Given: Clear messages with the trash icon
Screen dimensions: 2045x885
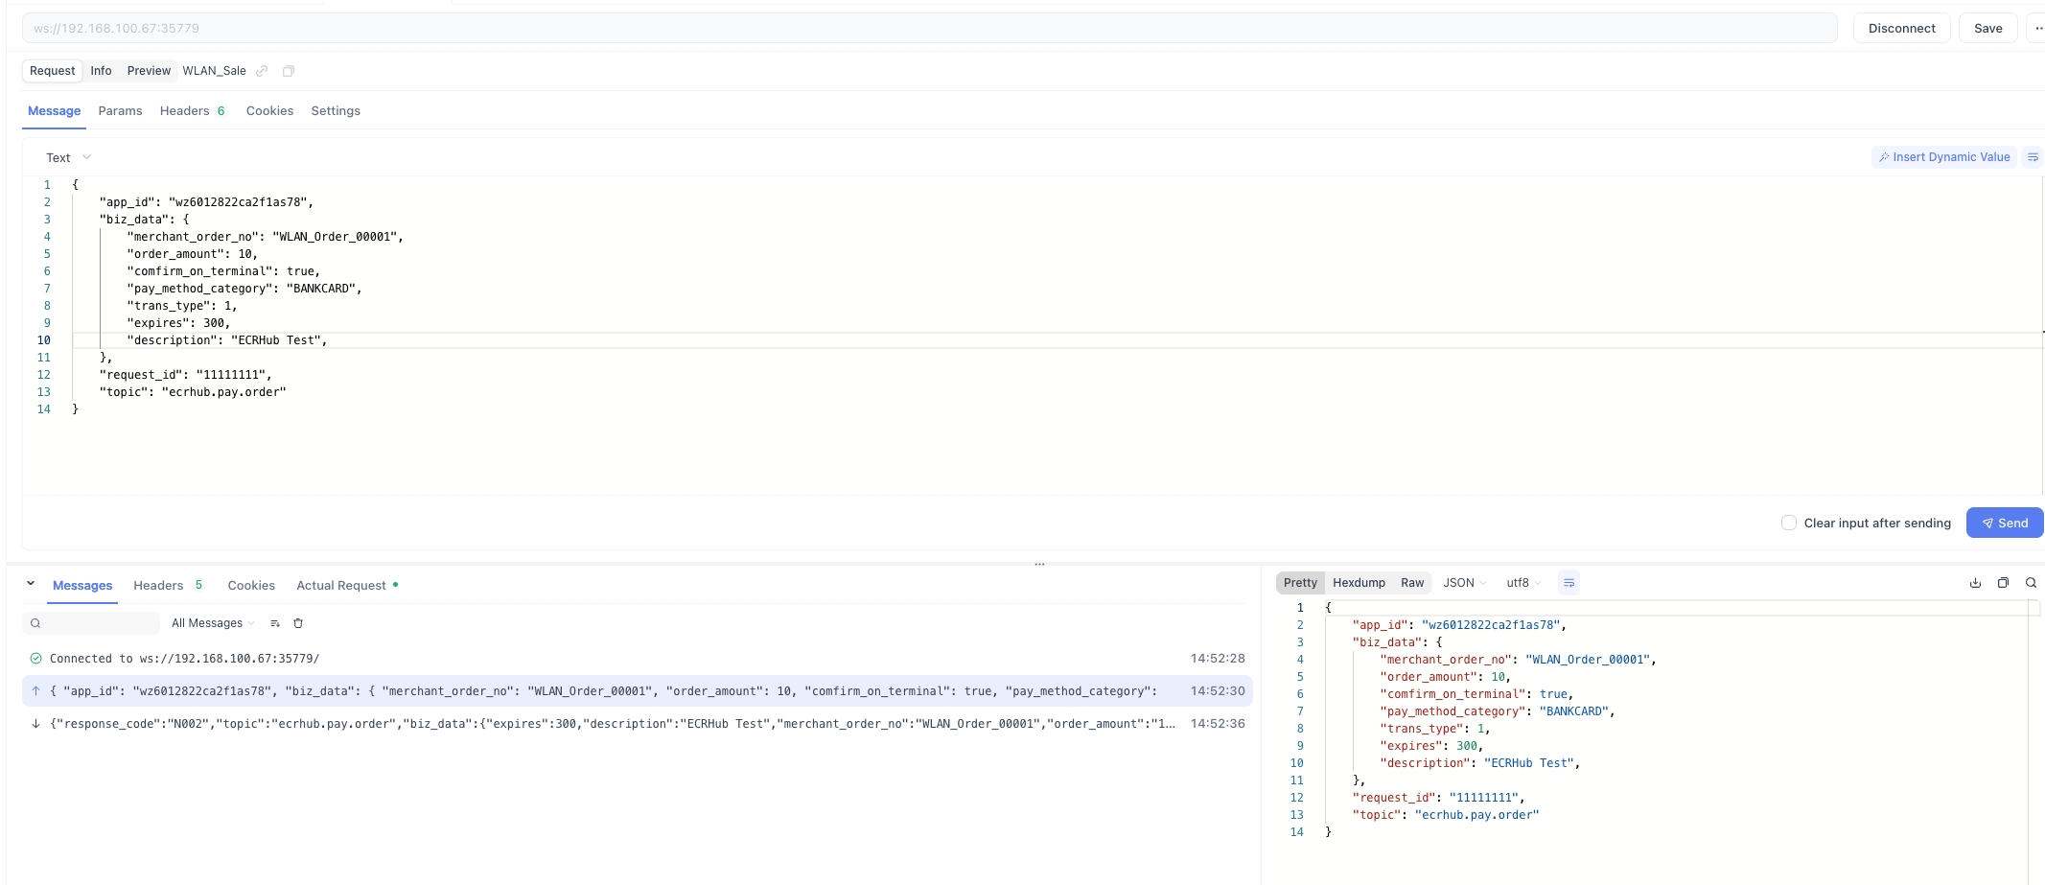Looking at the screenshot, I should point(298,623).
